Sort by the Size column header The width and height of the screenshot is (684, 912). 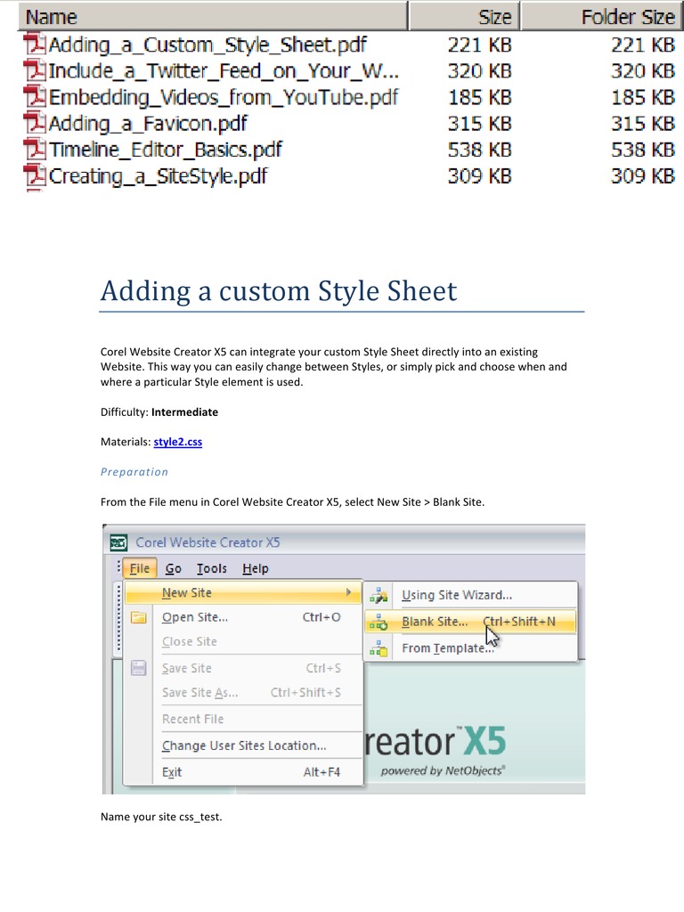(463, 16)
